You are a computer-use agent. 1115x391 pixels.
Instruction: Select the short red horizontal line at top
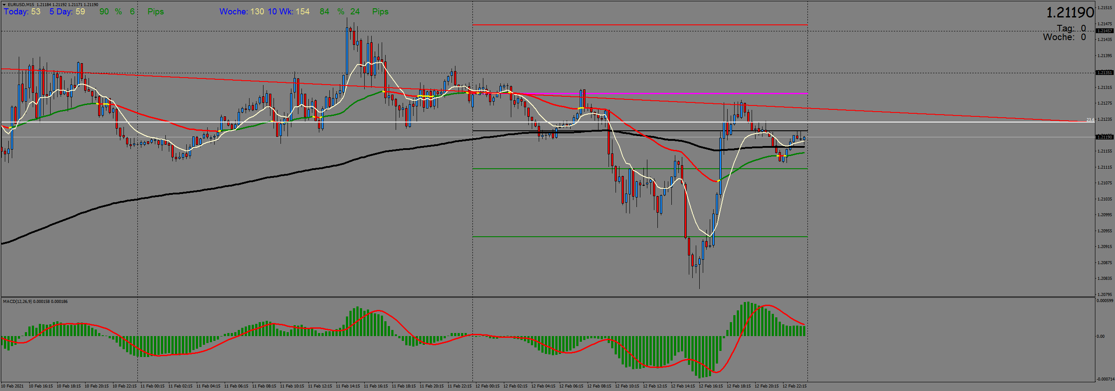pos(640,25)
